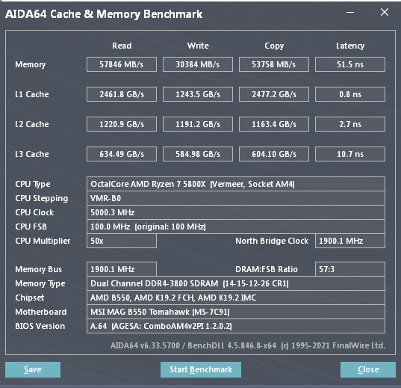
Task: Click L1 Cache Latency 0.8 ns
Action: 350,94
